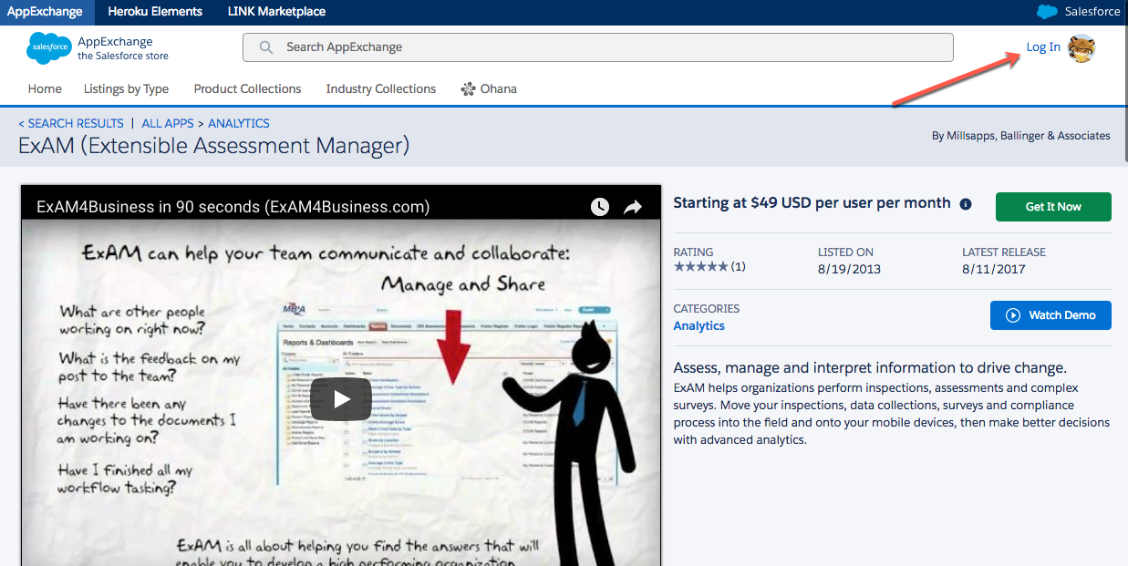
Task: Click the Analytics breadcrumb link
Action: [239, 123]
